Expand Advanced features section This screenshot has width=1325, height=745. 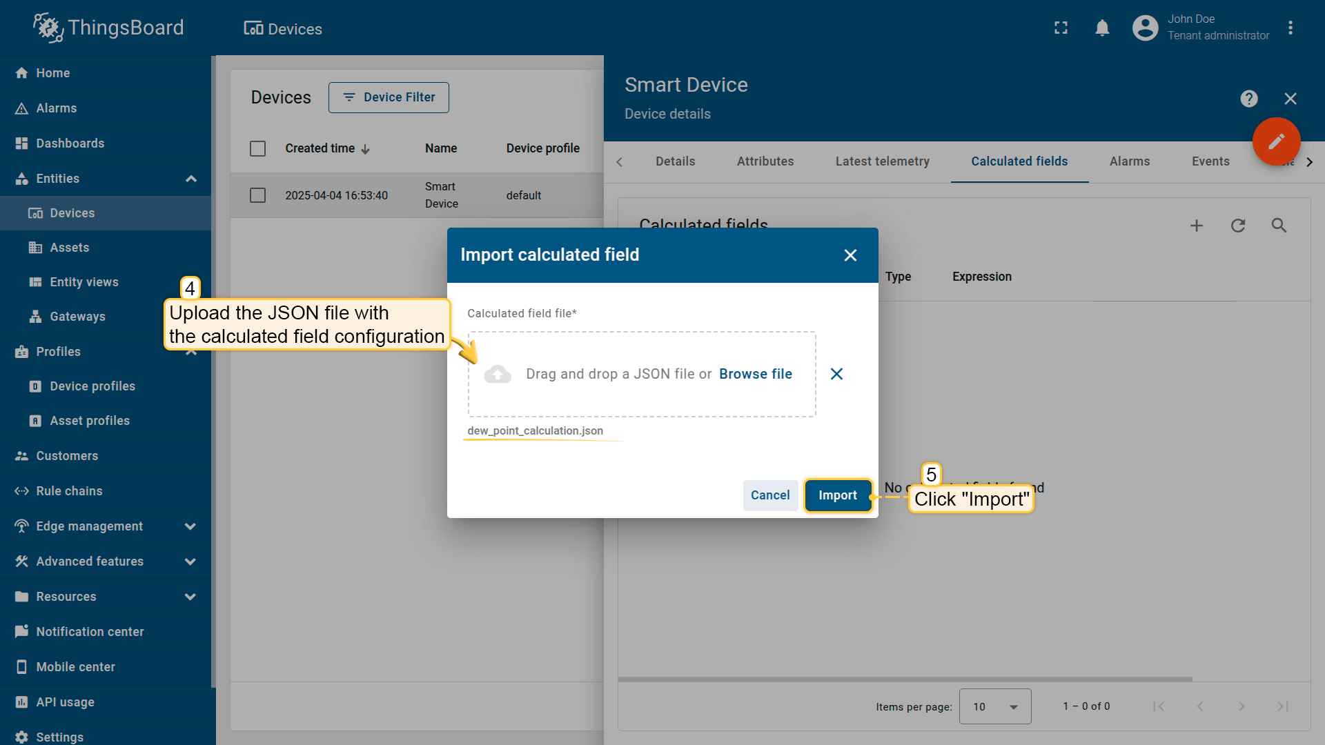pos(190,562)
